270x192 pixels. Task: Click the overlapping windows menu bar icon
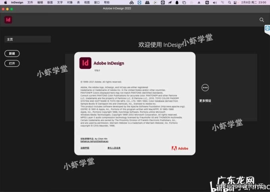coord(184,3)
